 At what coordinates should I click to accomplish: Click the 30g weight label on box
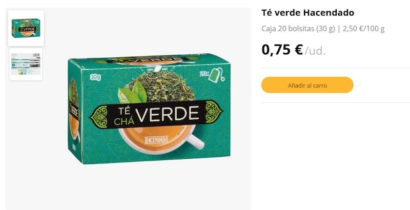tap(95, 77)
